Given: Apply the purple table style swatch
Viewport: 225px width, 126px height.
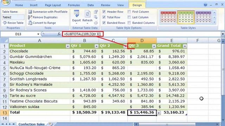Looking at the screenshot, I should 203,17.
